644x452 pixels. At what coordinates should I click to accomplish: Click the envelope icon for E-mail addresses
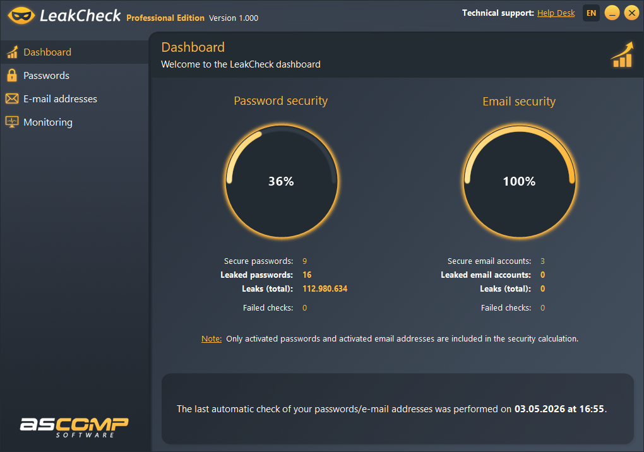12,98
